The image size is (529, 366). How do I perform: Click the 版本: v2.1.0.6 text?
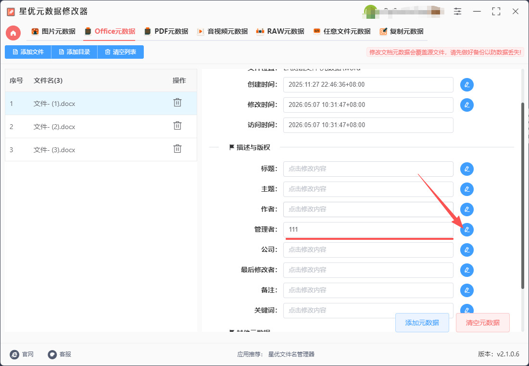click(x=498, y=354)
